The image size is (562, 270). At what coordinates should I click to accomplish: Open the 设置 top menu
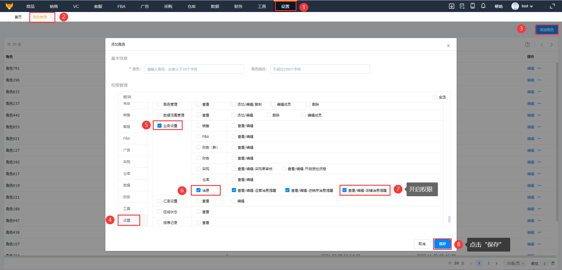click(285, 6)
